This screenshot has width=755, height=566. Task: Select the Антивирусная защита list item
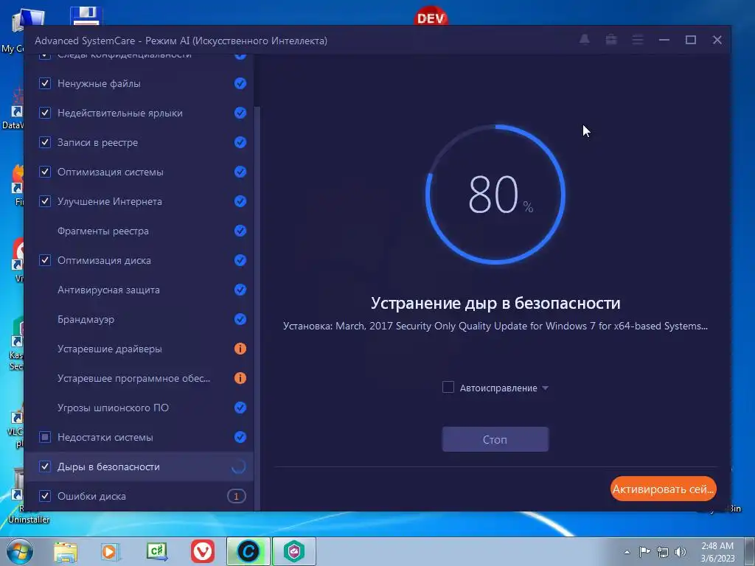pos(139,290)
